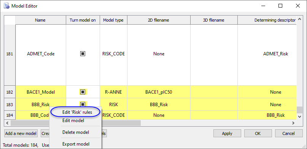Click the vertical scrollbar down arrow
The height and width of the screenshot is (149, 307).
tap(299, 117)
